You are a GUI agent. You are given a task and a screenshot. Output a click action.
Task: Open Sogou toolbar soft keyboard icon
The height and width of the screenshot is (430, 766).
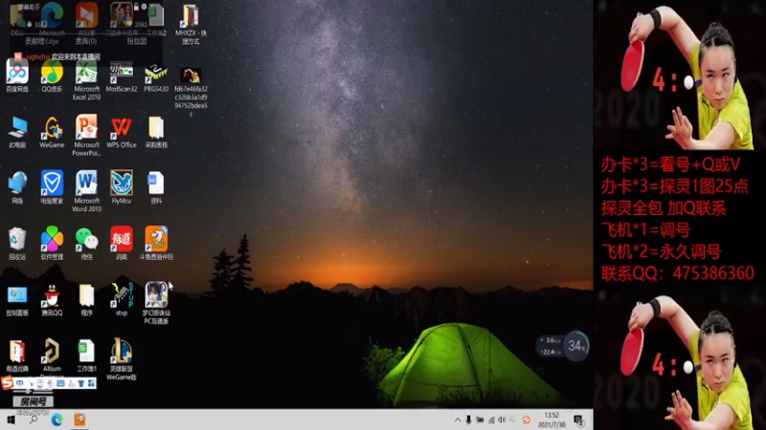[x=60, y=384]
